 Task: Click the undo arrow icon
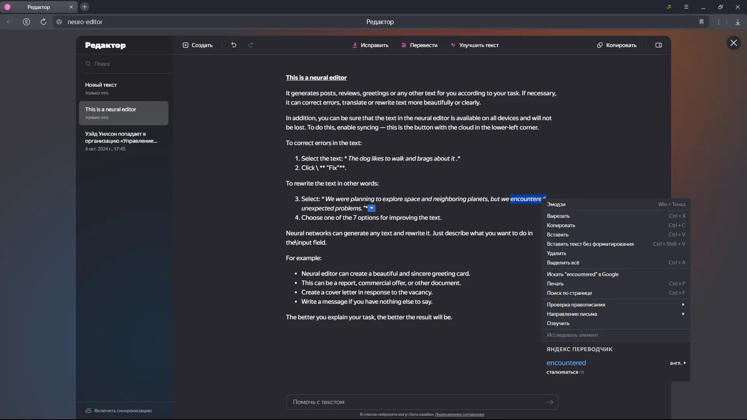233,45
